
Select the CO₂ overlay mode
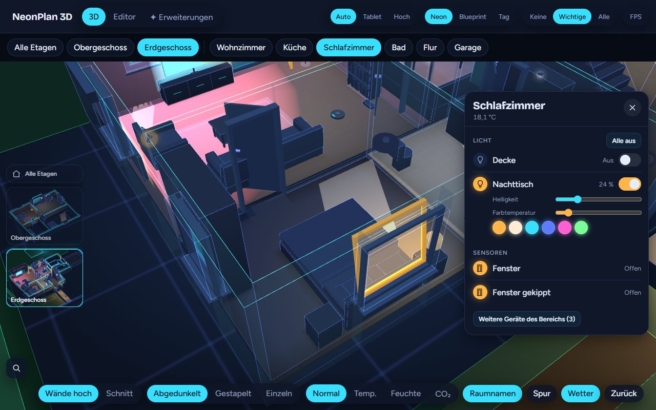click(443, 394)
